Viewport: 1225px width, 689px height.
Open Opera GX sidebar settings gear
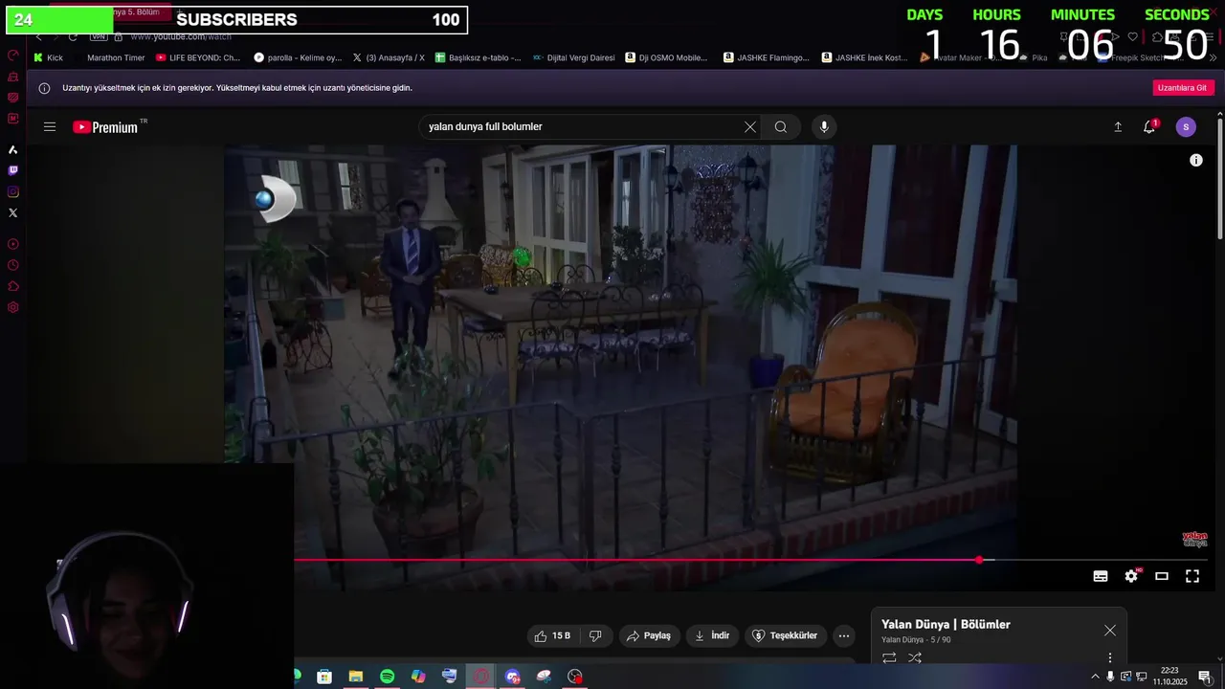coord(12,307)
